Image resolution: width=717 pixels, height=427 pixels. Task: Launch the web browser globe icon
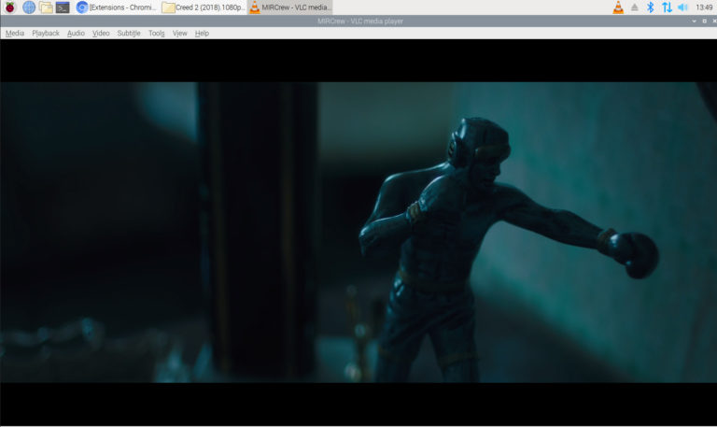(x=28, y=7)
